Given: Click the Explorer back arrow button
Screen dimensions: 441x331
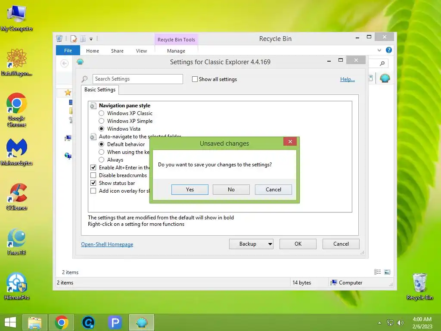Looking at the screenshot, I should tap(65, 64).
